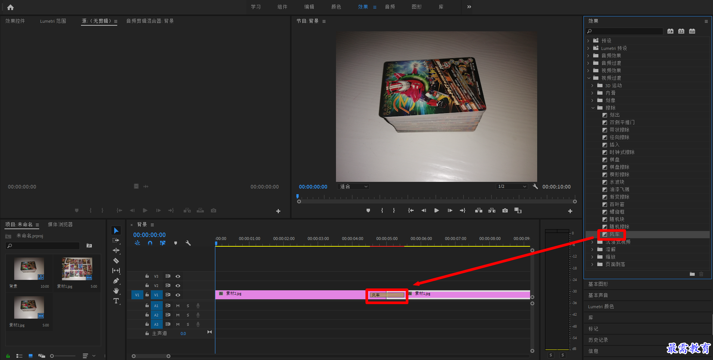This screenshot has height=360, width=713.
Task: Select the 素材1.jpg thumbnail in project panel
Action: (77, 268)
